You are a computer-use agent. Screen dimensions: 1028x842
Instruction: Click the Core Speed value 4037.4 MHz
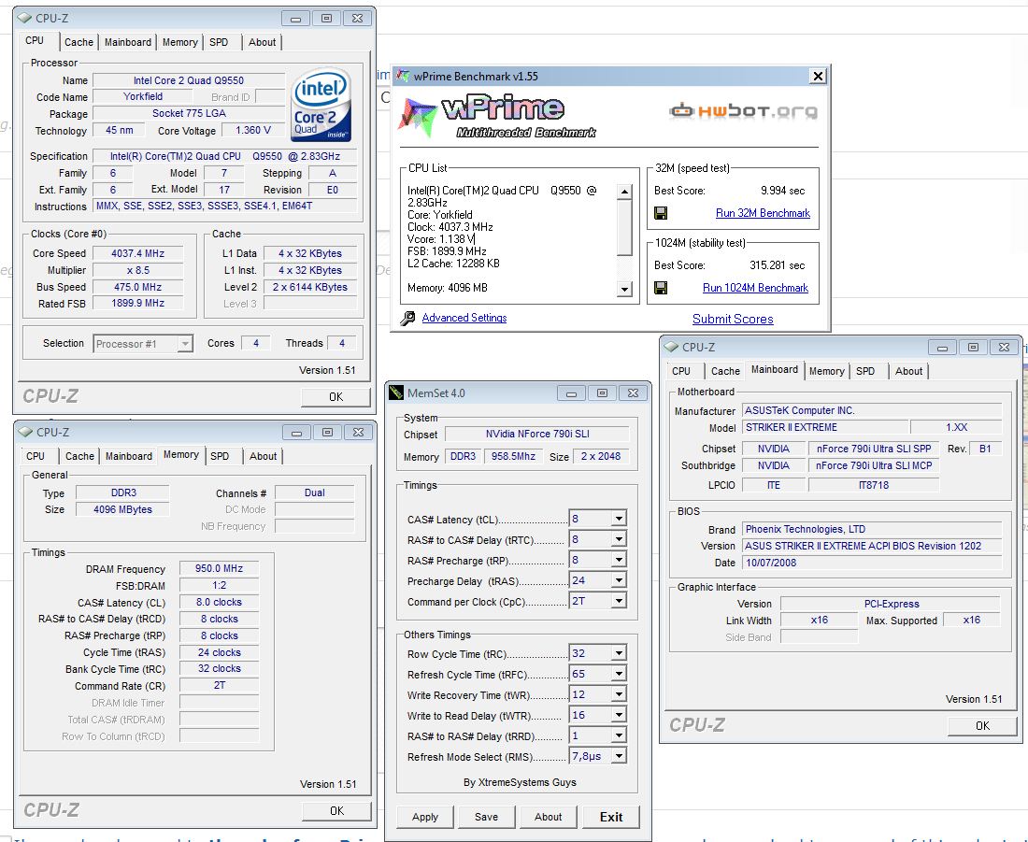137,253
